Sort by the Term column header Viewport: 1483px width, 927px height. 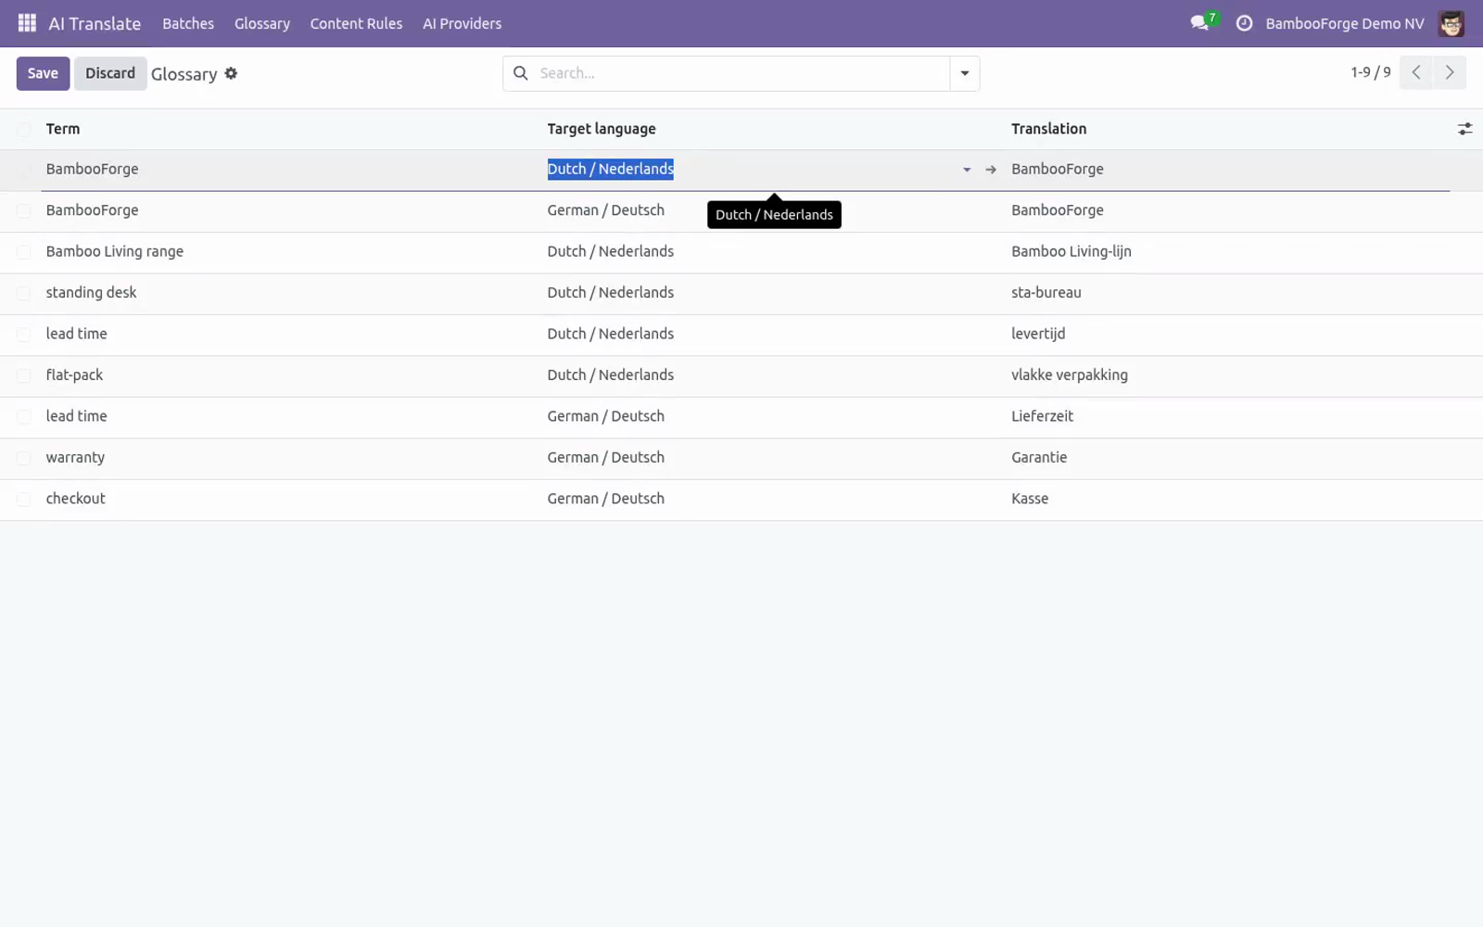tap(63, 129)
